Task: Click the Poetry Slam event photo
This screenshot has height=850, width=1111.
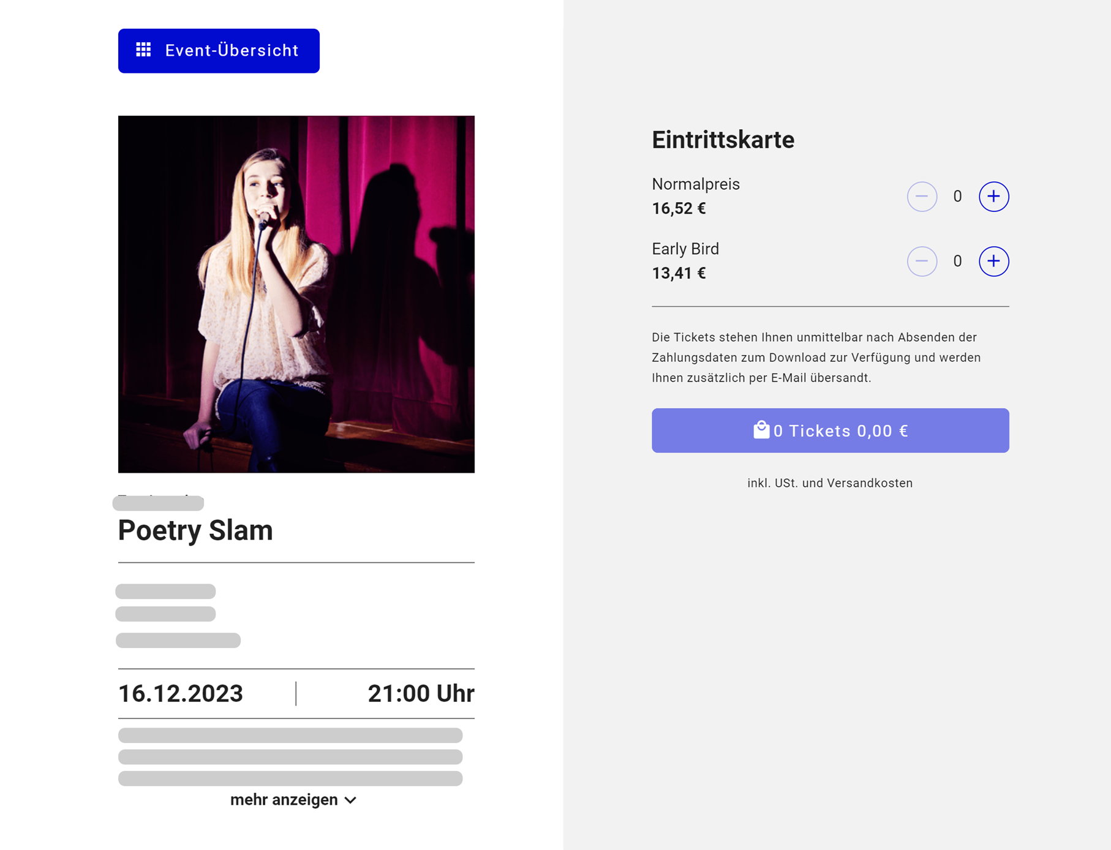Action: coord(296,294)
